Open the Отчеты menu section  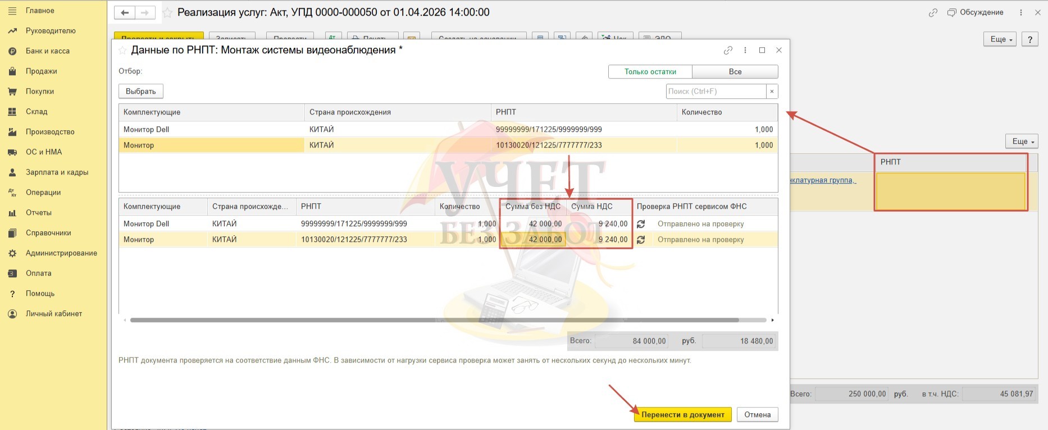pyautogui.click(x=38, y=213)
